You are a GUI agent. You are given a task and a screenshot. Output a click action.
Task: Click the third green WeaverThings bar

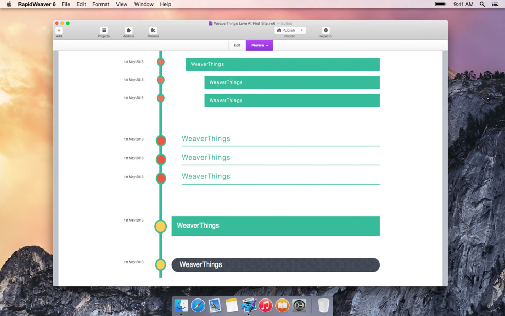[292, 101]
